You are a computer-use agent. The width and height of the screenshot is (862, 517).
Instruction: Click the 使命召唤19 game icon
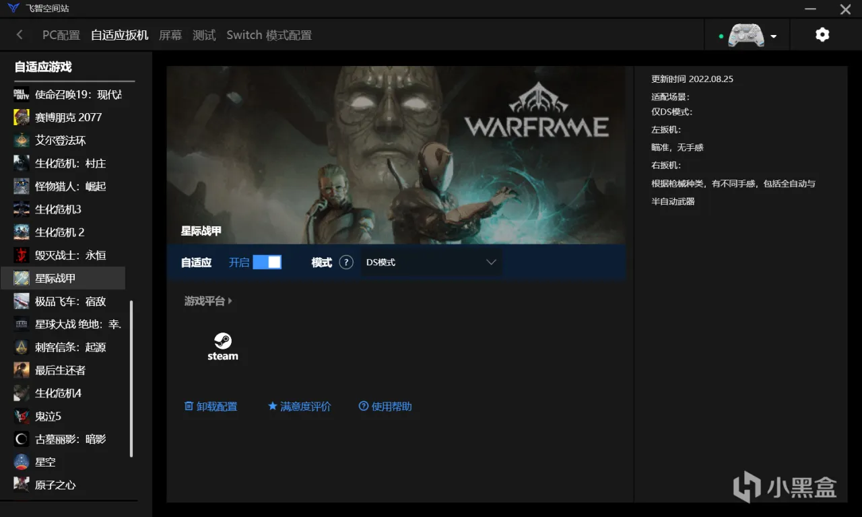[x=22, y=94]
